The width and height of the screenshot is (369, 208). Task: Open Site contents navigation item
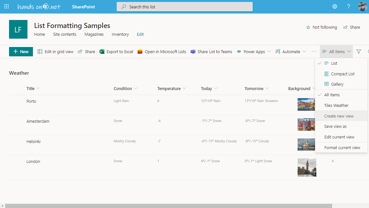point(65,34)
